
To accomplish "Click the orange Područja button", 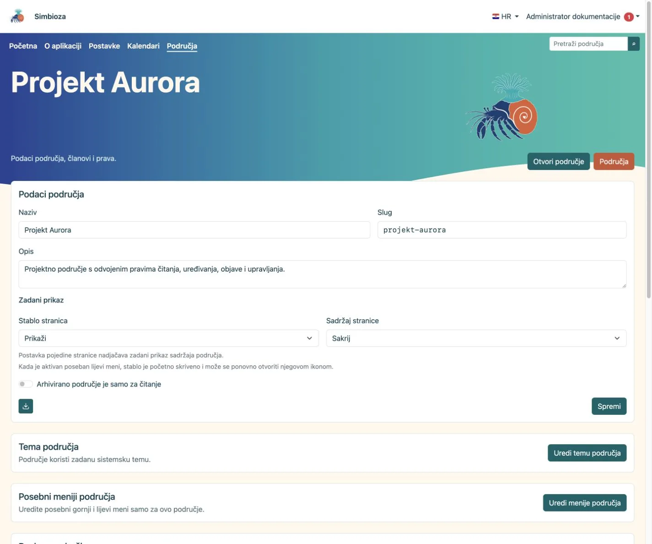I will [x=614, y=162].
